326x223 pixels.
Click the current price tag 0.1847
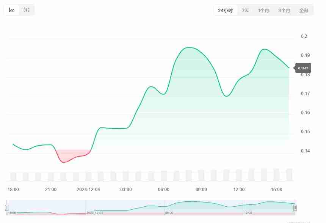(x=303, y=68)
